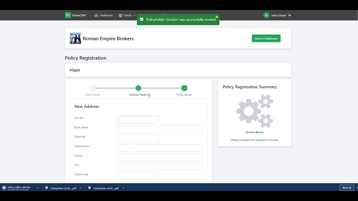This screenshot has width=358, height=201.
Task: Click the New Address heading
Action: pyautogui.click(x=87, y=106)
